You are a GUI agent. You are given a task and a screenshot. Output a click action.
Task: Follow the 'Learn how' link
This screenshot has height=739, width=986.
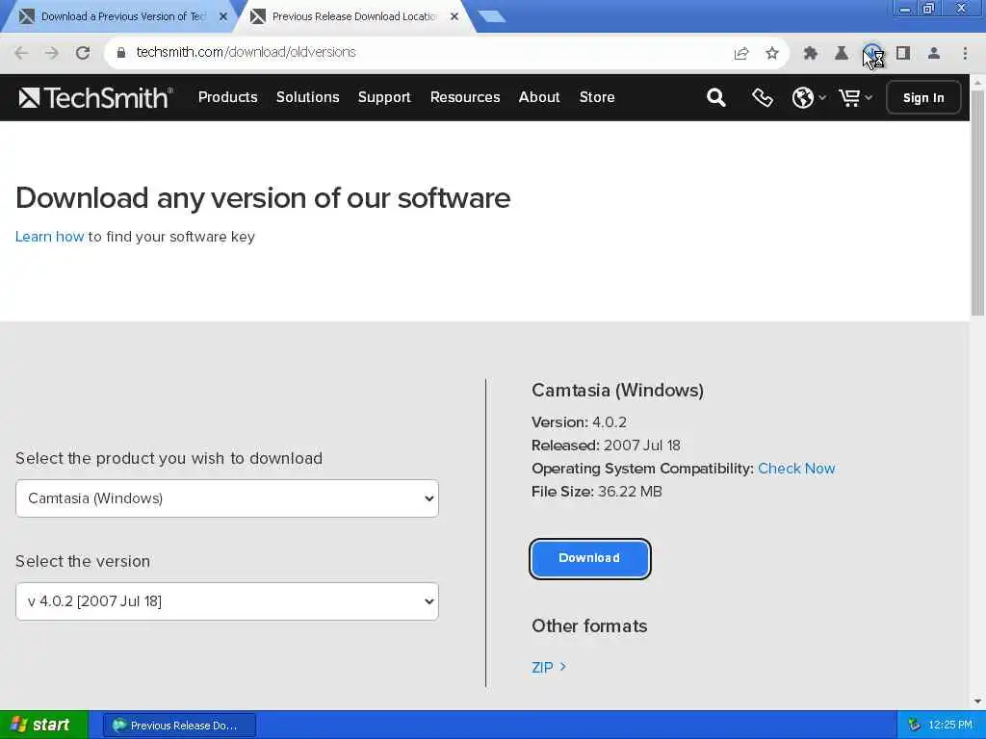(x=50, y=237)
